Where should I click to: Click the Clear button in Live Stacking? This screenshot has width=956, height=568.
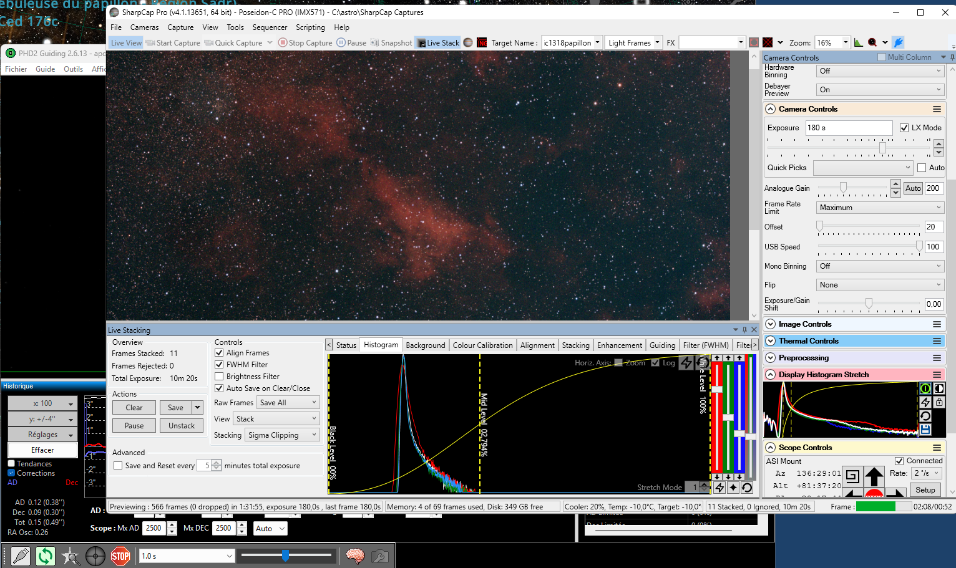(x=134, y=408)
